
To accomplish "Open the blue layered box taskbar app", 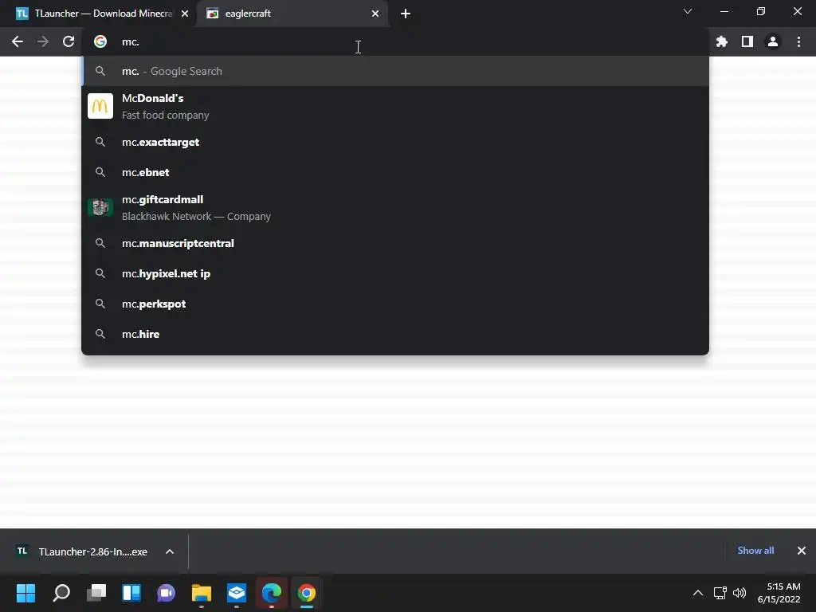I will coord(236,593).
